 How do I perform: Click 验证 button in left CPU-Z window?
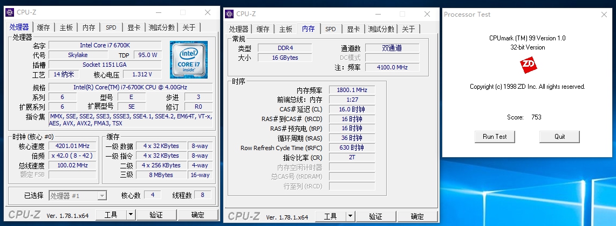(x=156, y=215)
